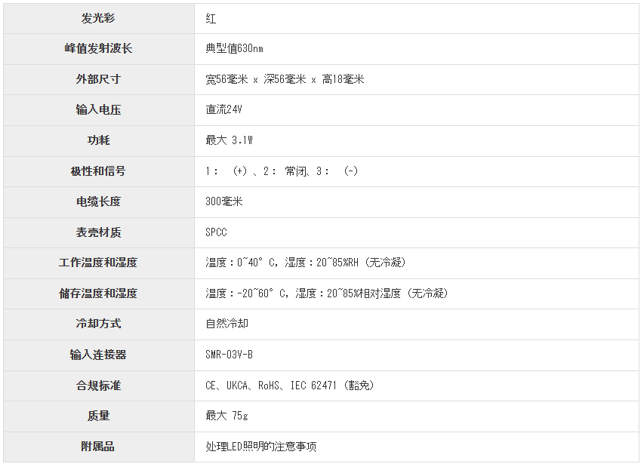Viewport: 644px width, 467px height.
Task: Click the '合规标准' label
Action: pyautogui.click(x=98, y=386)
